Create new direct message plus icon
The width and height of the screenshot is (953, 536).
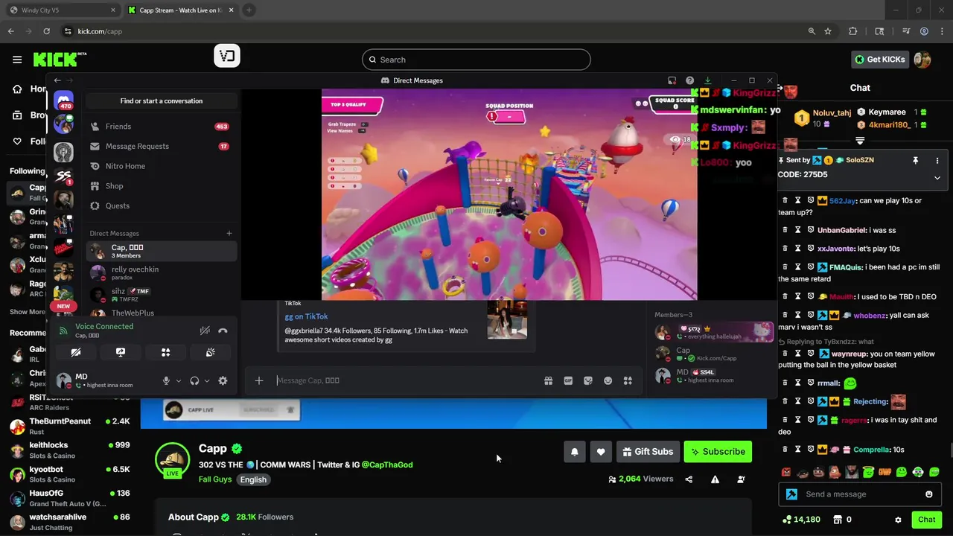[229, 233]
